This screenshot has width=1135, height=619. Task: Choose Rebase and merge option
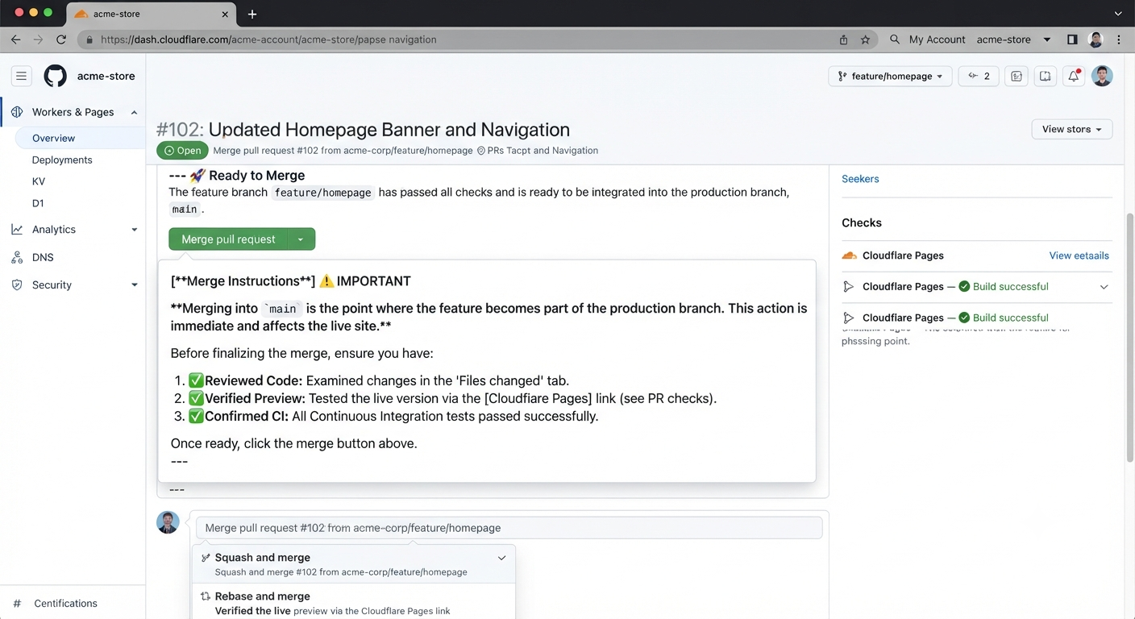tap(353, 602)
